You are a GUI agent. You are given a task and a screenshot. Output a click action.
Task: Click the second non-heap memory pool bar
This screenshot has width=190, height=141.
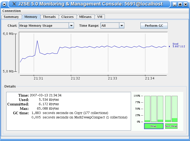[175, 109]
